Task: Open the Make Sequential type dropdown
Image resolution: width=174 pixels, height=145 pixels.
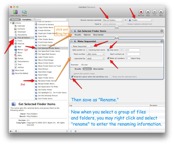Action: pyautogui.click(x=82, y=46)
